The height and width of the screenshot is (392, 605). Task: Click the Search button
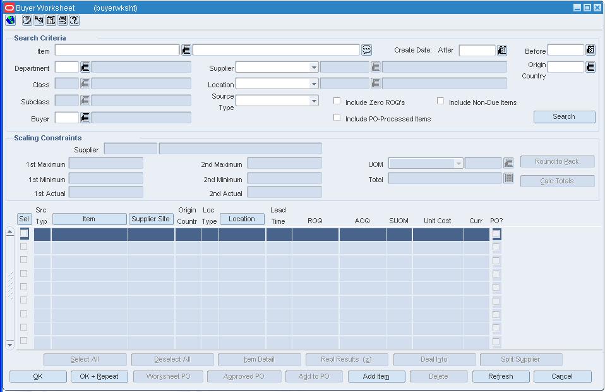coord(564,116)
